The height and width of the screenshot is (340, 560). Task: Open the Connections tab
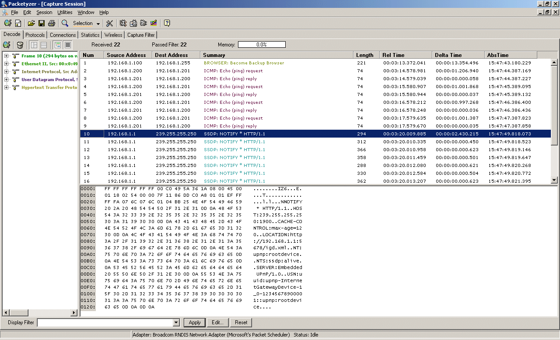pos(63,35)
